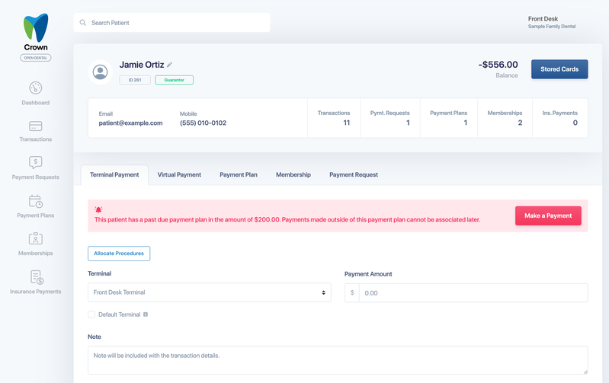Switch to the Membership tab
Screen dimensions: 609x383
tap(293, 174)
